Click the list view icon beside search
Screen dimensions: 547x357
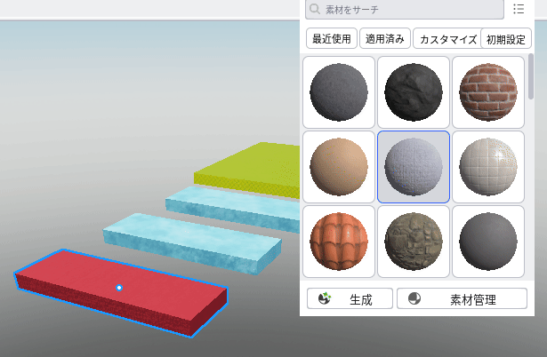tap(519, 9)
